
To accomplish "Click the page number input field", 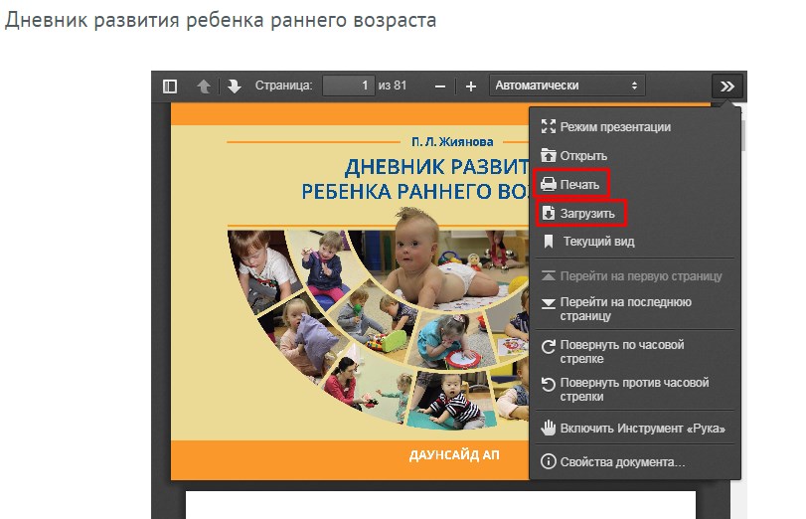I will tap(349, 86).
